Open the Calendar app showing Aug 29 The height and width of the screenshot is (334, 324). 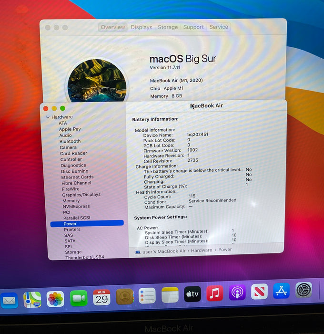(101, 297)
